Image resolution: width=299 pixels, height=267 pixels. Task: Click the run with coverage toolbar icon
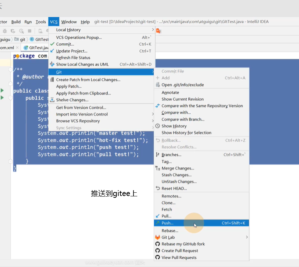tap(13, 31)
